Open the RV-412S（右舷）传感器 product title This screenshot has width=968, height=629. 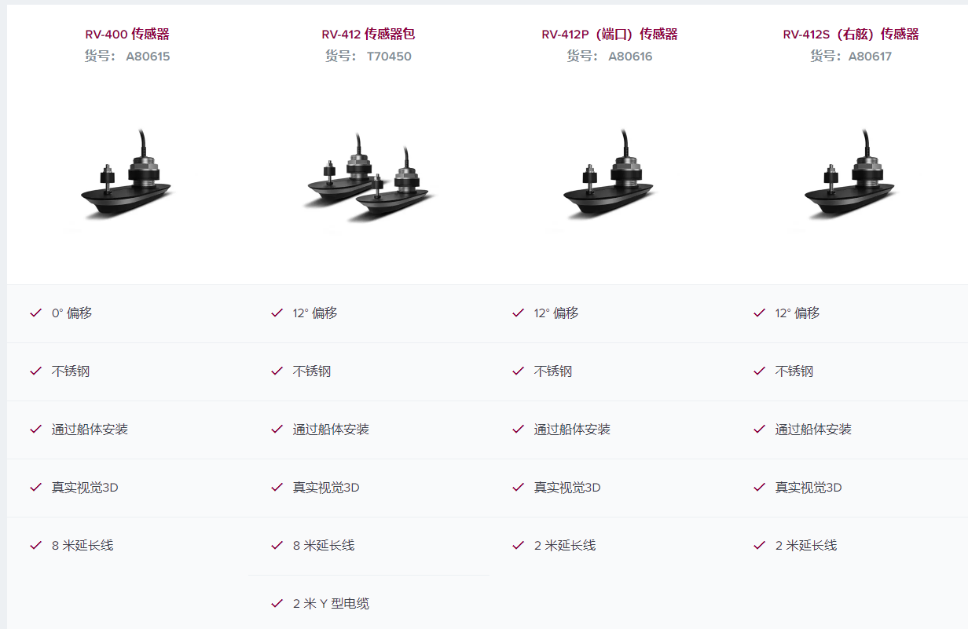[x=851, y=34]
